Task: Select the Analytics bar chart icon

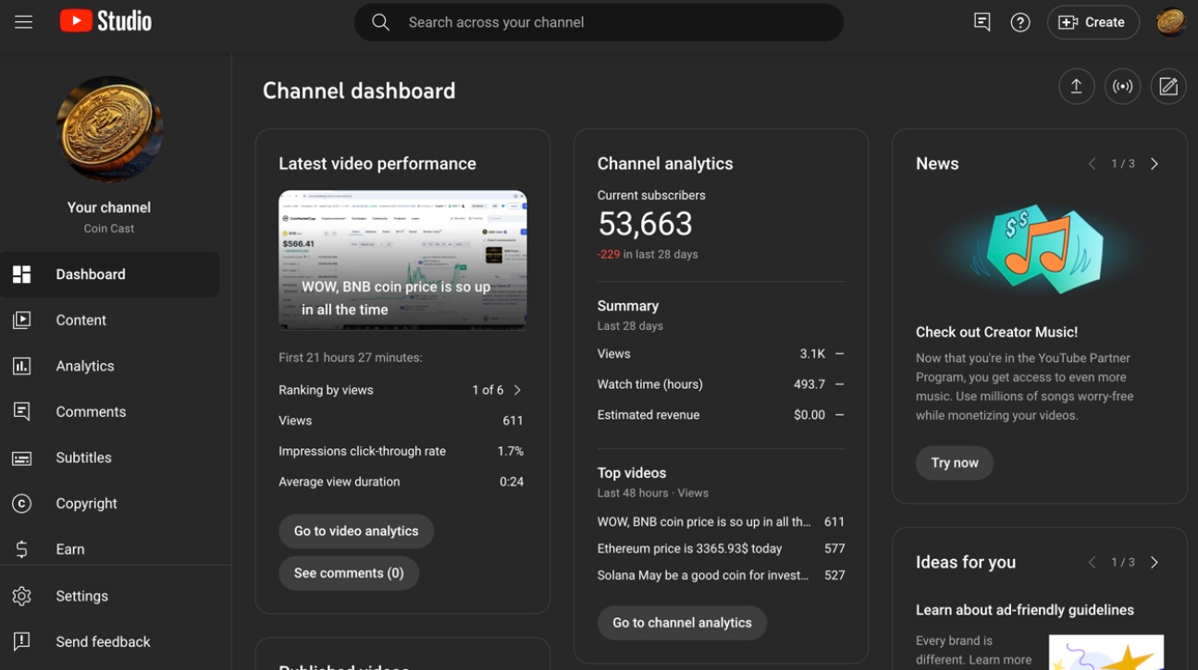Action: (x=22, y=366)
